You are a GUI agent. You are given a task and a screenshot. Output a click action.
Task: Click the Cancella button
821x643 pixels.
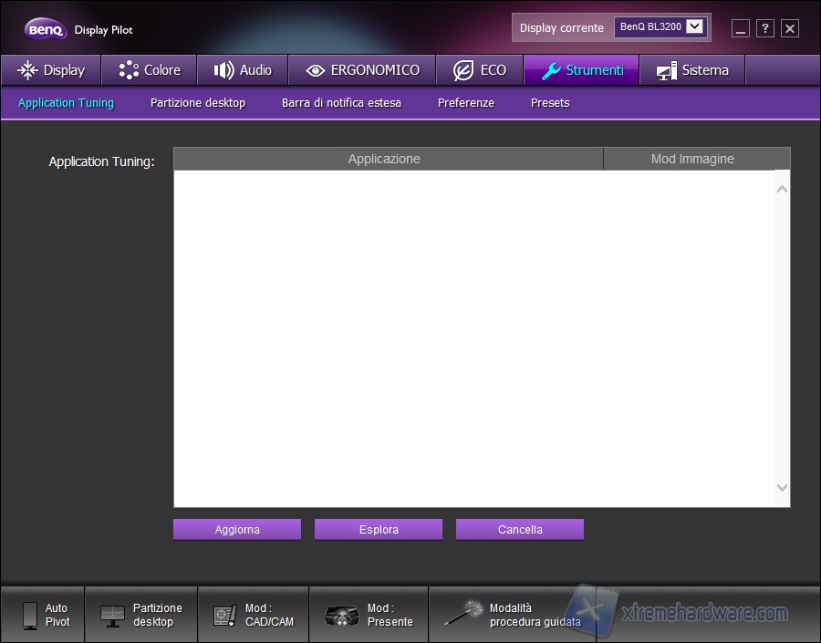click(x=520, y=529)
